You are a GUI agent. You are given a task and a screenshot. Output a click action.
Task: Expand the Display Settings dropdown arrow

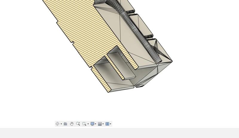tap(96, 124)
